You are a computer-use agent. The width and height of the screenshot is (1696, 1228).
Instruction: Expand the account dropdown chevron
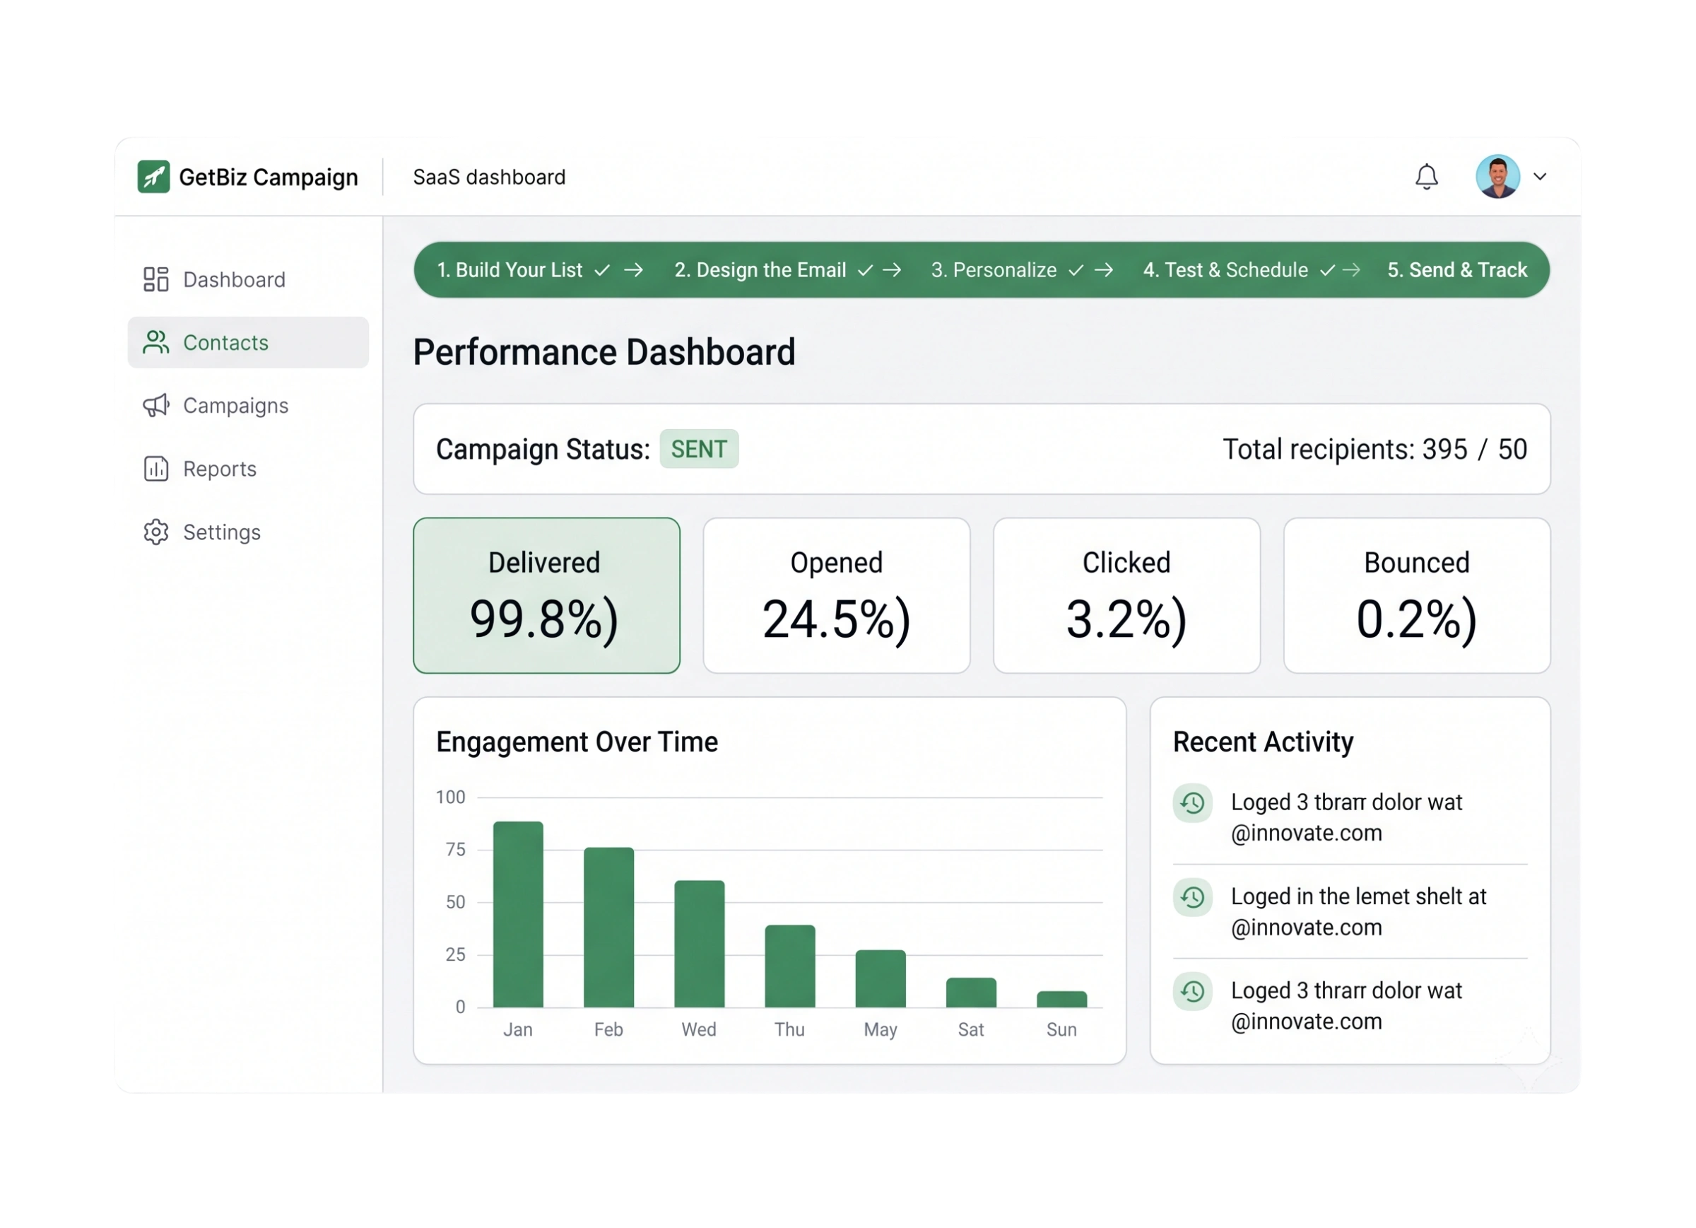pos(1540,177)
